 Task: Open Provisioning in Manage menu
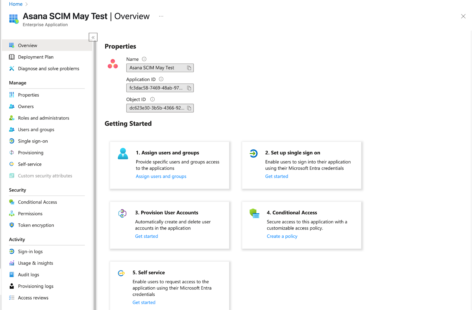point(30,152)
